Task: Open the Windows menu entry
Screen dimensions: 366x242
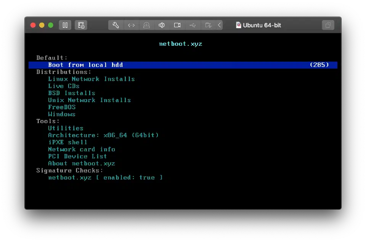Action: [62, 114]
